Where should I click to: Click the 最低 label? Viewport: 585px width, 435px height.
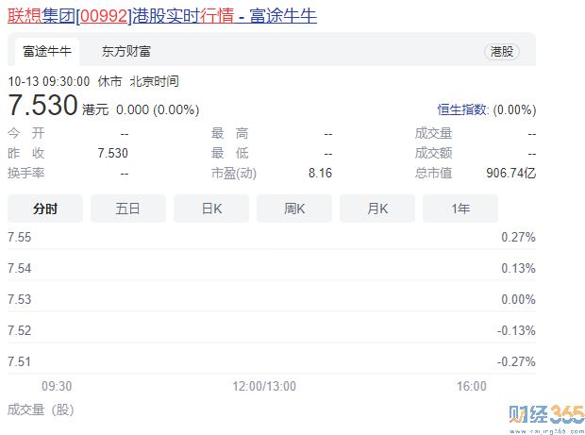[230, 153]
